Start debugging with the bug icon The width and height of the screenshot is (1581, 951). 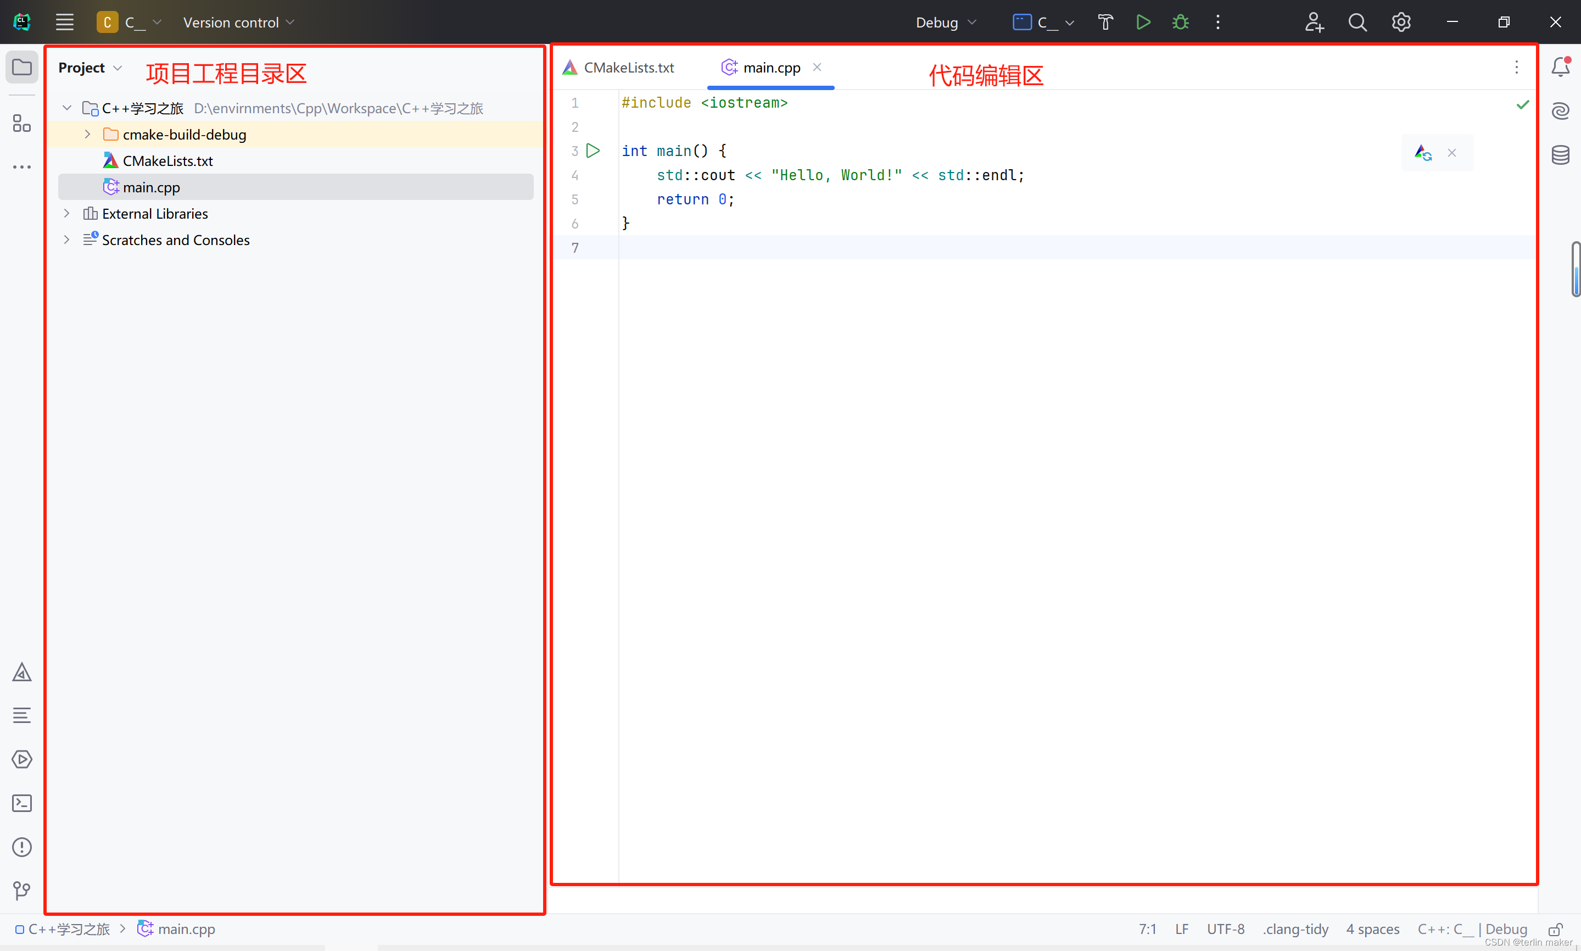(x=1180, y=23)
